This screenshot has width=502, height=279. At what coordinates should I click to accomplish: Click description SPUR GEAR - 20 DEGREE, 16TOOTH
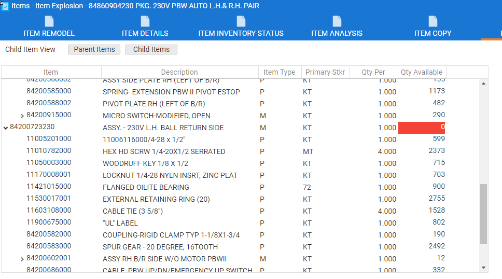[x=160, y=247]
